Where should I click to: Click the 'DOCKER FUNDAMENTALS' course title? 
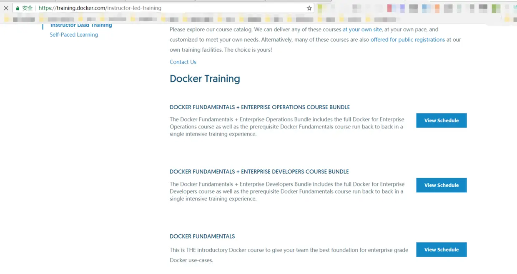point(202,236)
